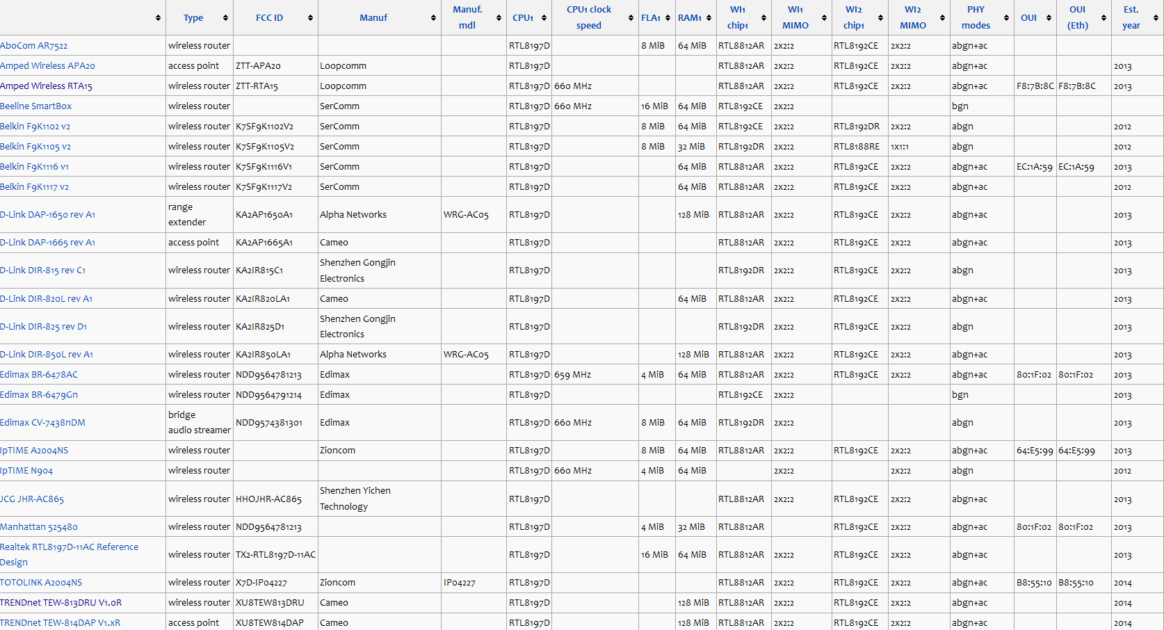Screen dimensions: 1164x630
Task: Sort by PHY modes column arrows
Action: tap(1006, 18)
